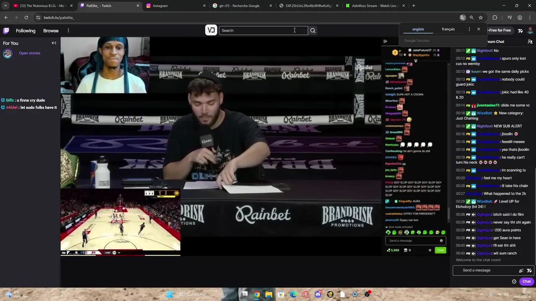Viewport: 536px width, 301px height.
Task: Click the zoom magnifier in address bar
Action: pos(472,18)
